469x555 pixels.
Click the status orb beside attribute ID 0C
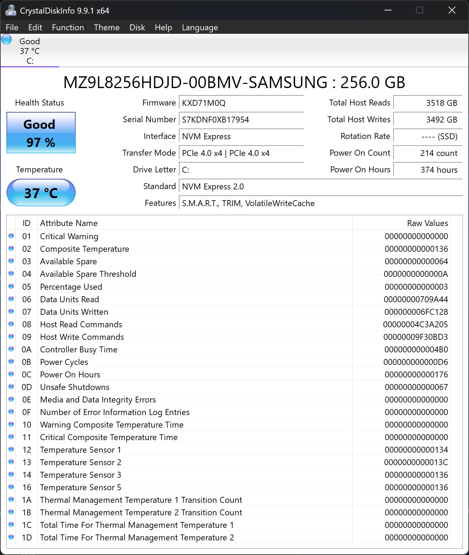(11, 374)
